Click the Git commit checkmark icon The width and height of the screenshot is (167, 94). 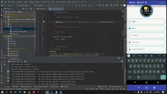[x=96, y=5]
